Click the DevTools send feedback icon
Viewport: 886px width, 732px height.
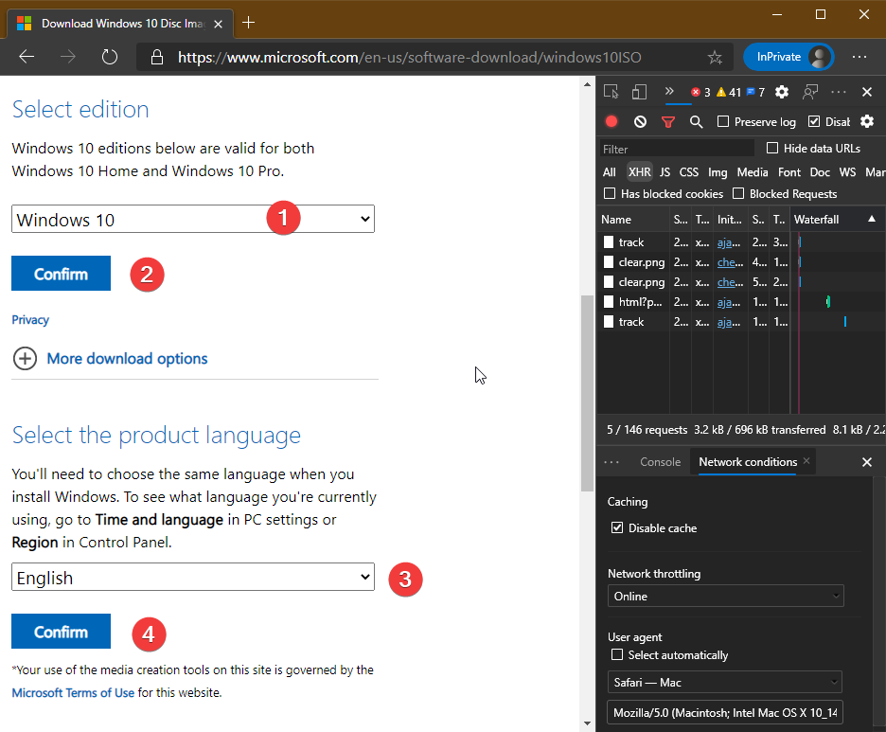(x=810, y=92)
